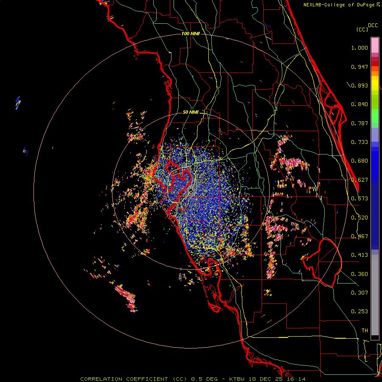The width and height of the screenshot is (382, 382).
Task: Click the 0.360 scale value
Action: [360, 274]
